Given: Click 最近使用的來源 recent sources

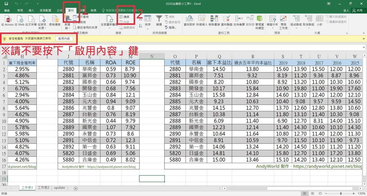Looking at the screenshot, I should click(85, 27).
